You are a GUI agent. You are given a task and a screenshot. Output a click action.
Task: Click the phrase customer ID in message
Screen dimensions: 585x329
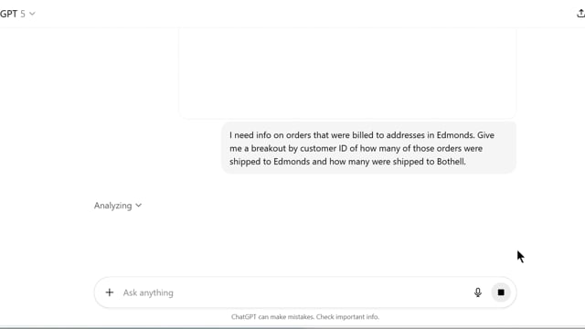(324, 148)
